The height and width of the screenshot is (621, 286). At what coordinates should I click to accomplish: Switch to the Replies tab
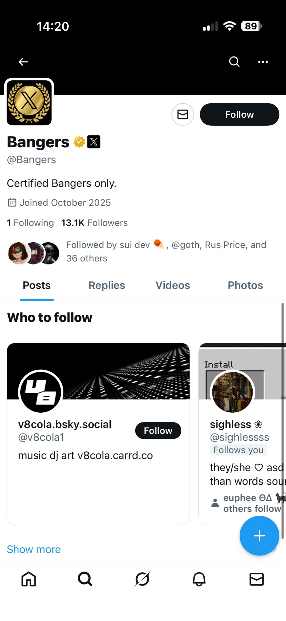coord(107,285)
